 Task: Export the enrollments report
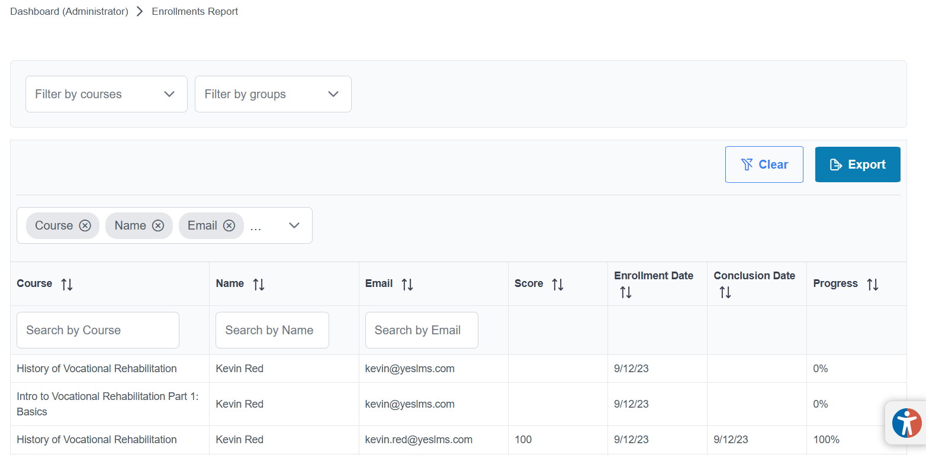click(857, 164)
